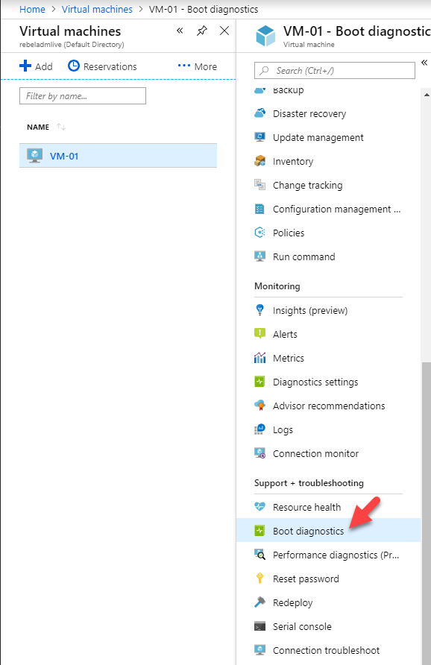The width and height of the screenshot is (431, 665).
Task: Select Run command text label
Action: pyautogui.click(x=303, y=257)
